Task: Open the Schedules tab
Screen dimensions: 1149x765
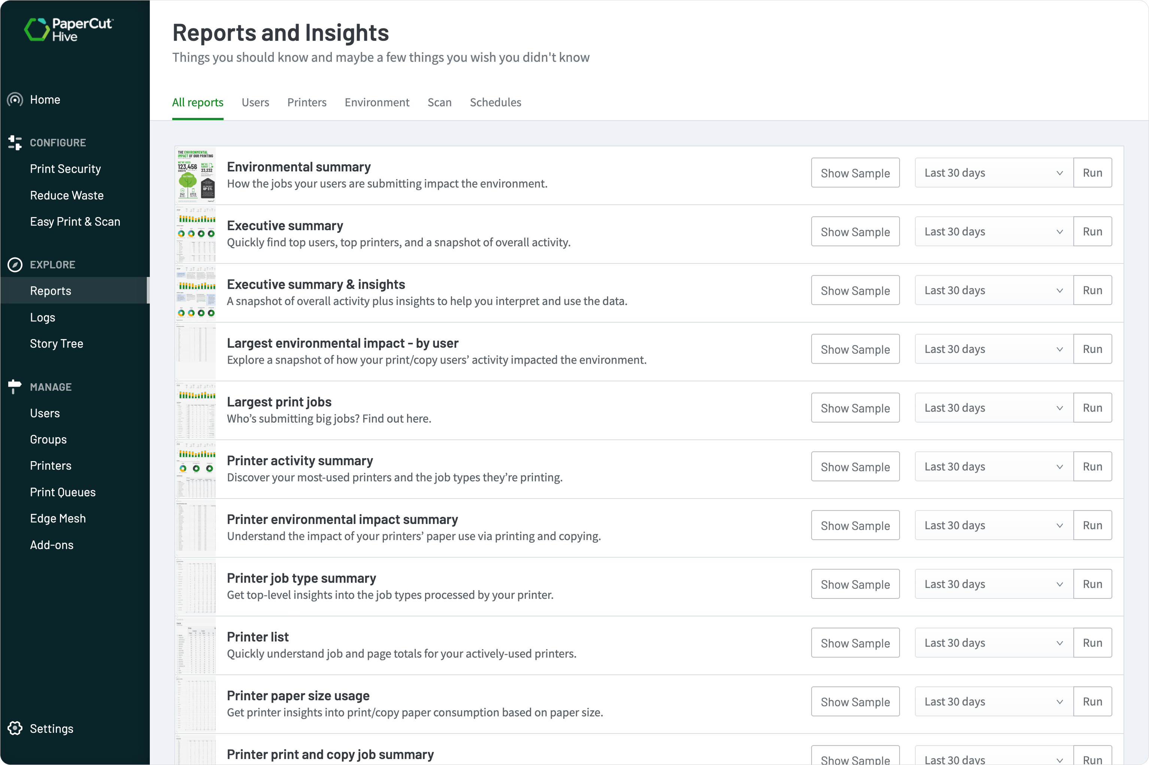Action: (x=495, y=103)
